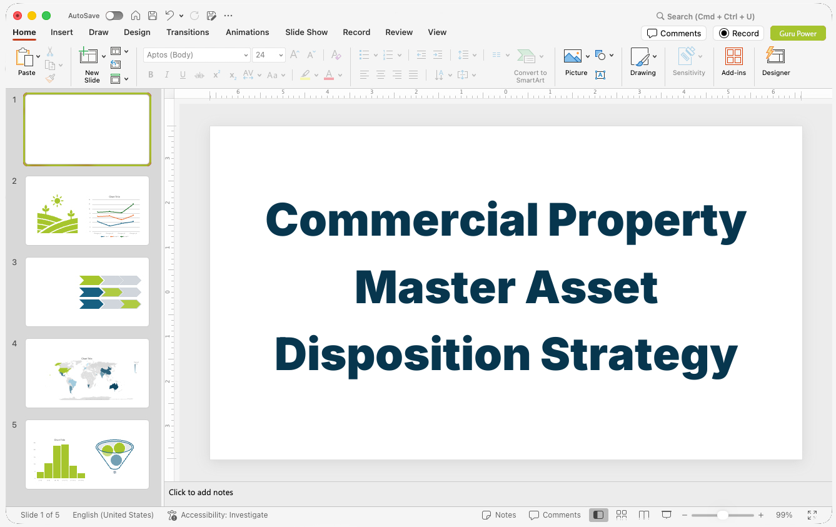The image size is (836, 527).
Task: Toggle Subscript formatting
Action: [x=233, y=75]
